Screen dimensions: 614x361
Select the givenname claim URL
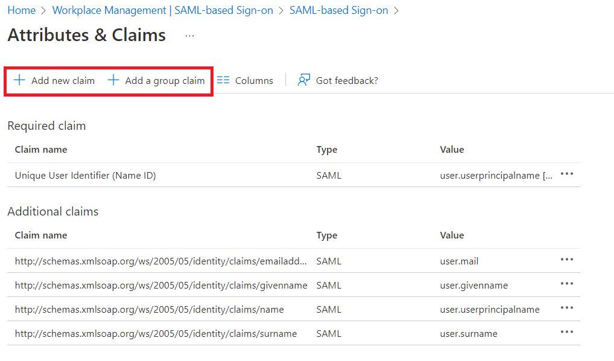[x=161, y=286]
